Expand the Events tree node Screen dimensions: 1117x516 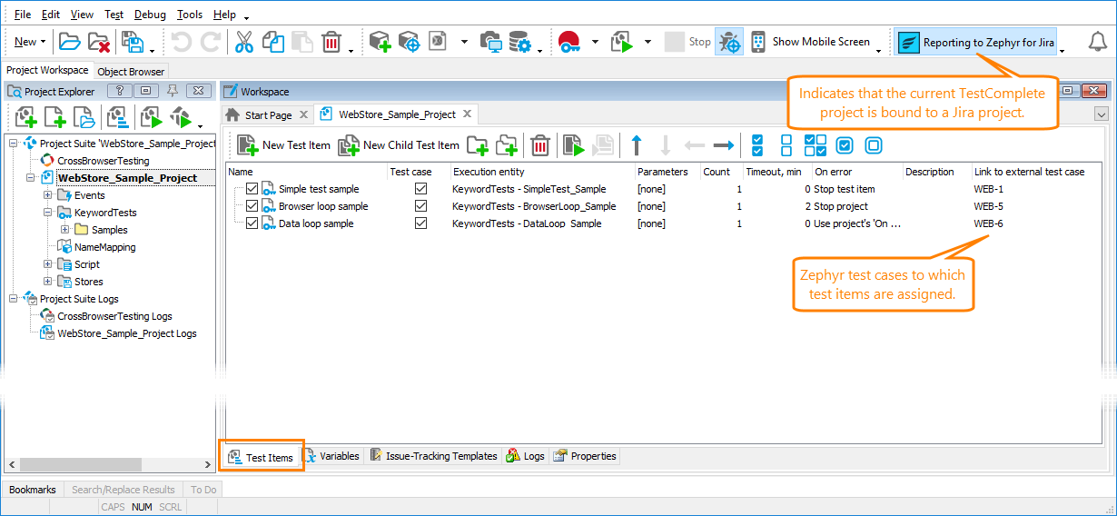pyautogui.click(x=48, y=195)
